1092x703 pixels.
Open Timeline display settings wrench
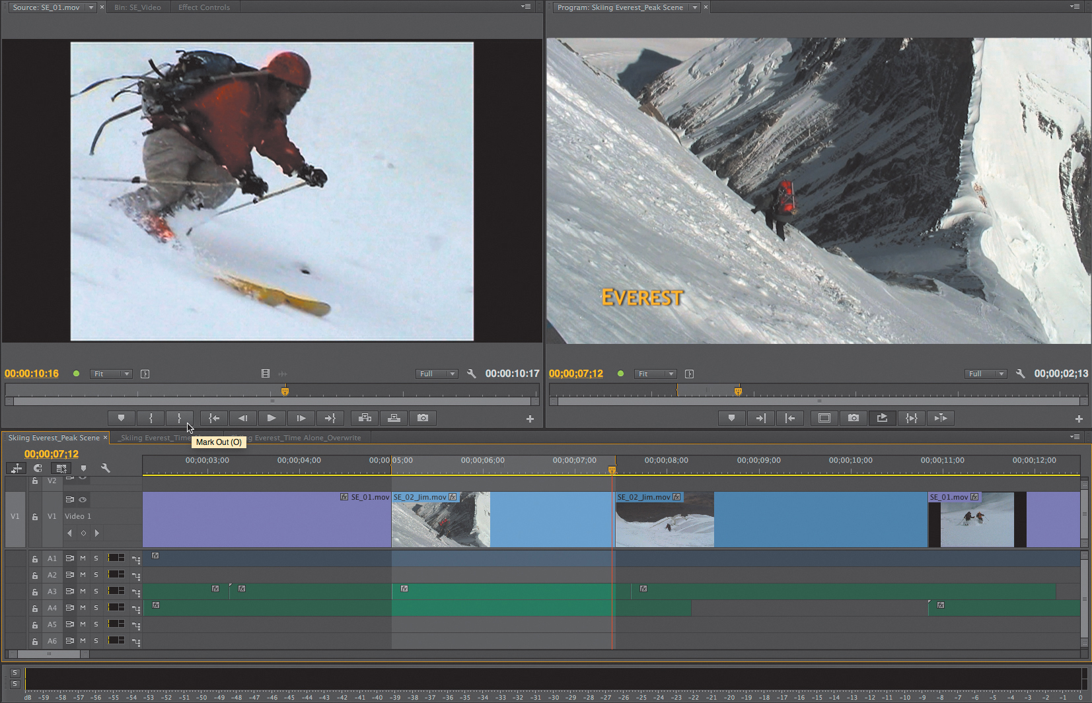click(105, 468)
